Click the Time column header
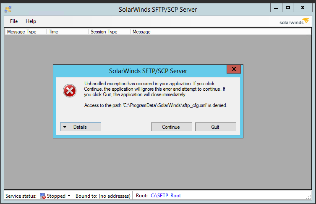Viewport: 316px width, 204px height. click(x=68, y=32)
